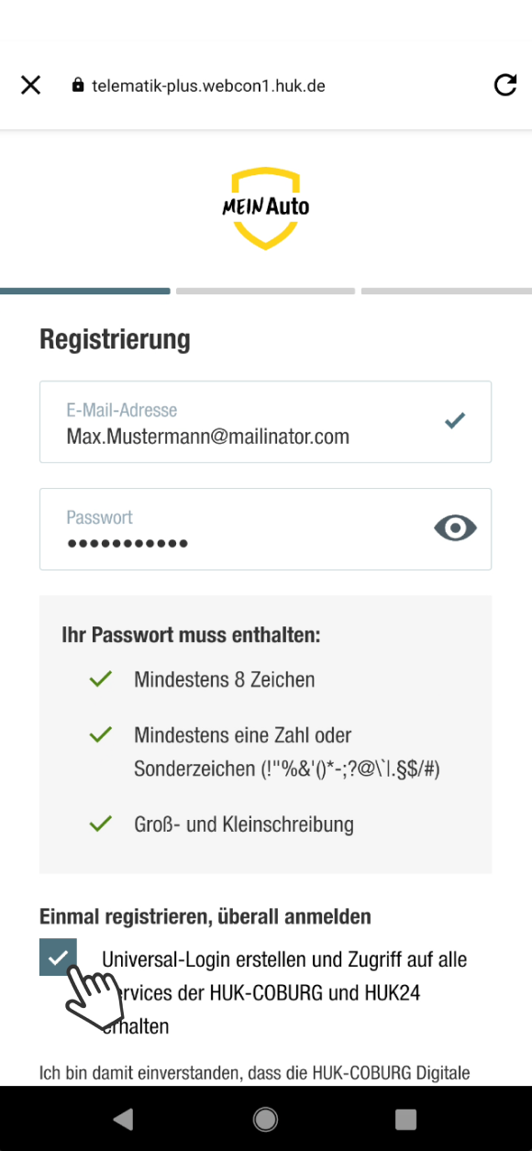Tap the green check beside 'Groß- und Kleinschreibung'

tap(100, 824)
